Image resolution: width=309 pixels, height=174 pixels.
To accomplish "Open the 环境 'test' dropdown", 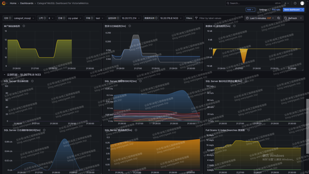I will 100,18.
